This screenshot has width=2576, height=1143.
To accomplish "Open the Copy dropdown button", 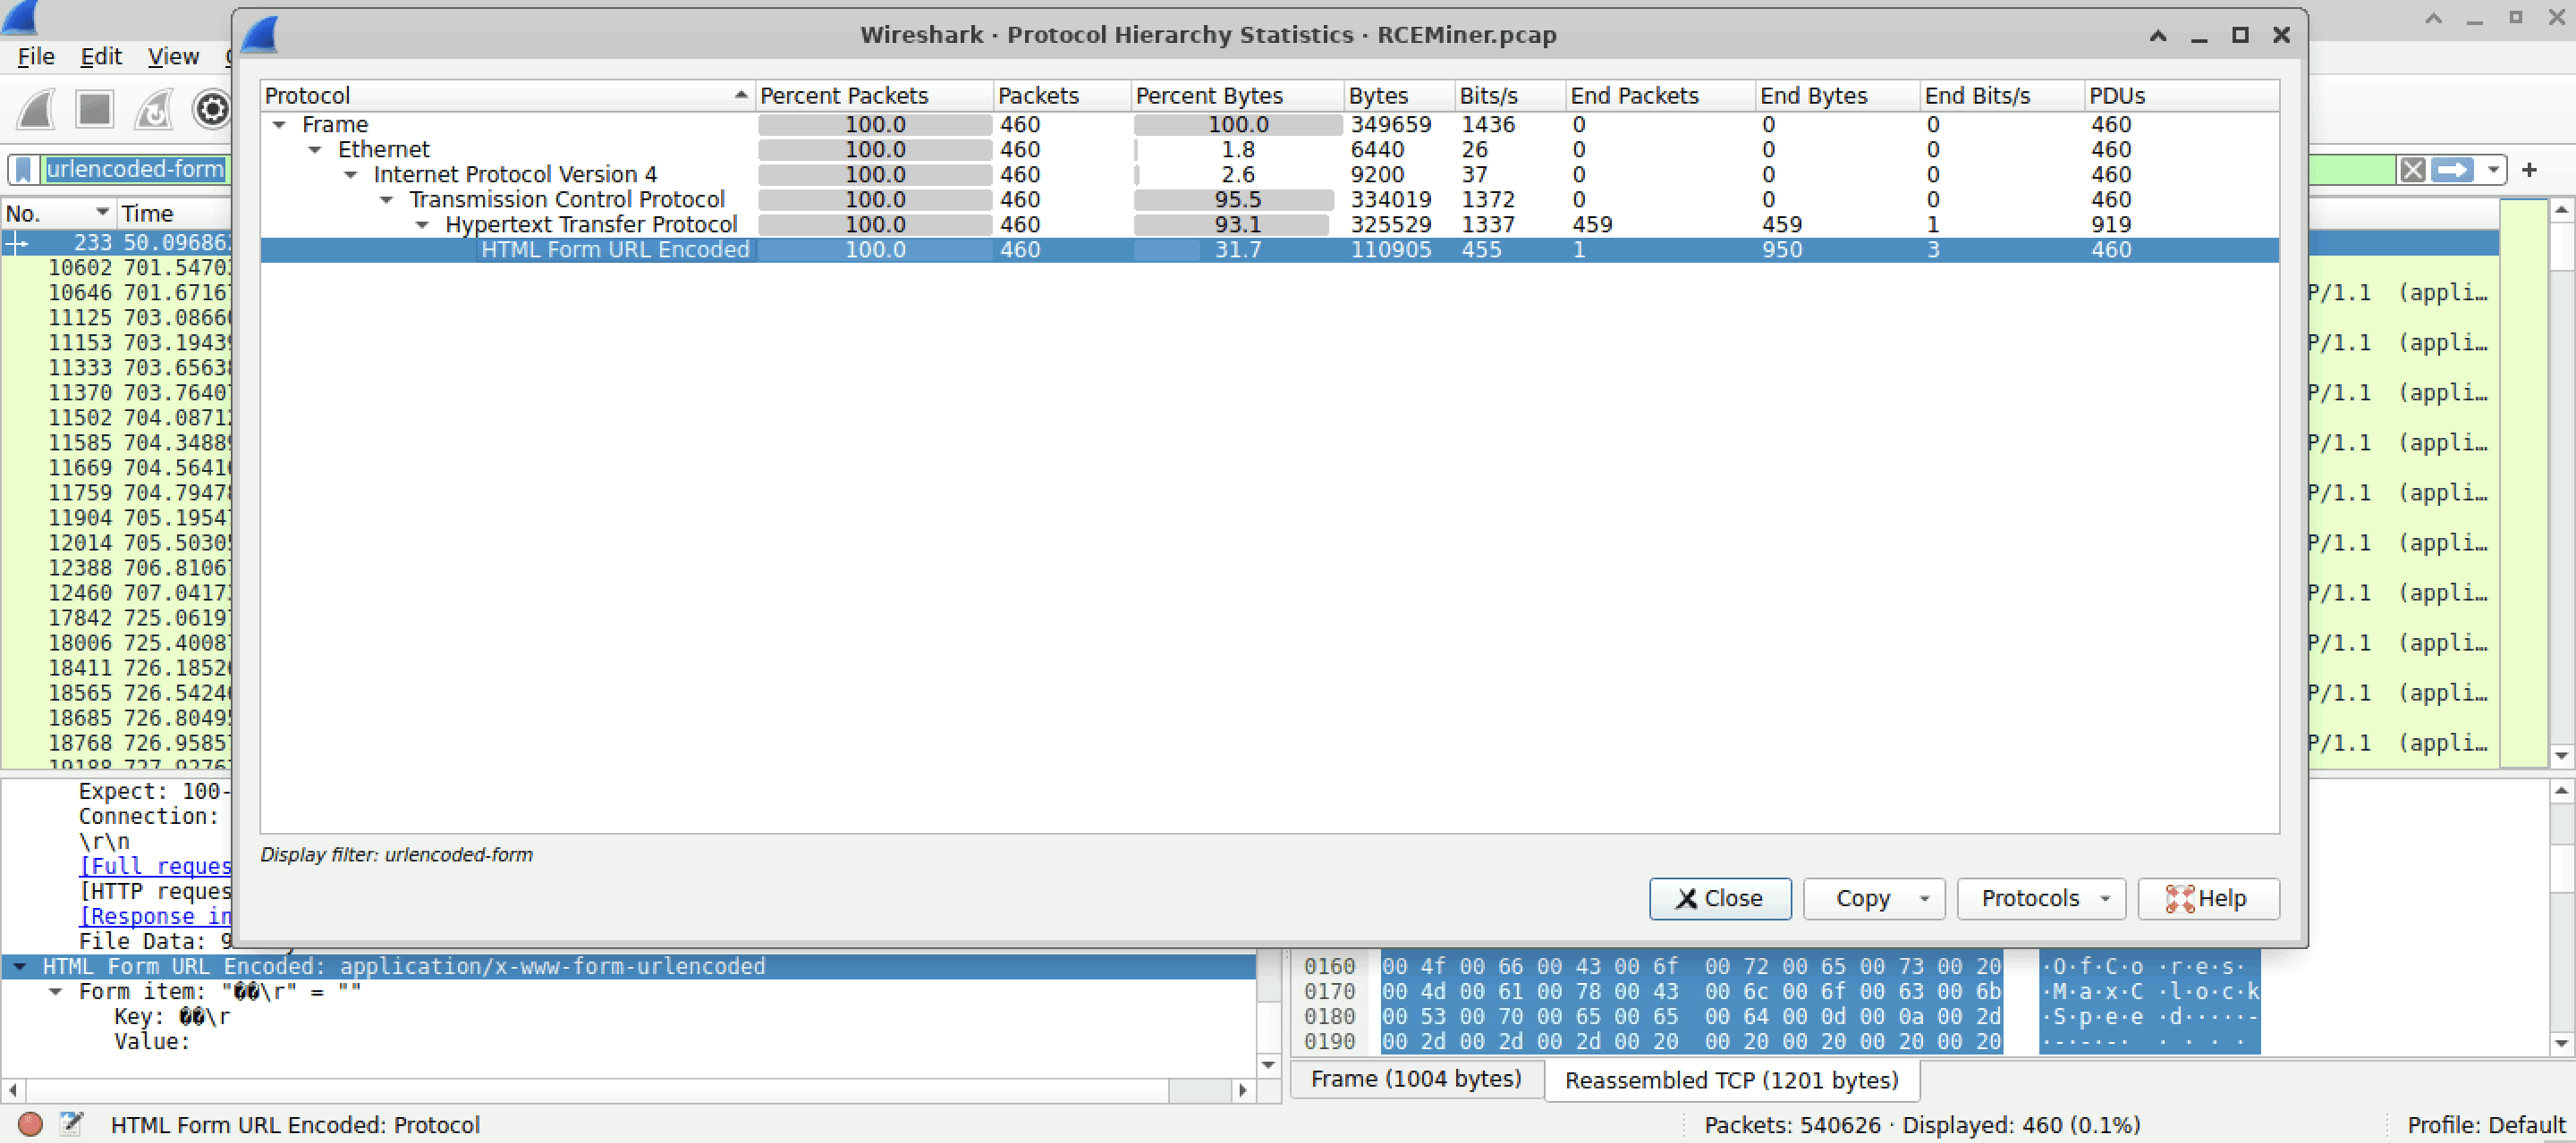I will tap(1873, 898).
